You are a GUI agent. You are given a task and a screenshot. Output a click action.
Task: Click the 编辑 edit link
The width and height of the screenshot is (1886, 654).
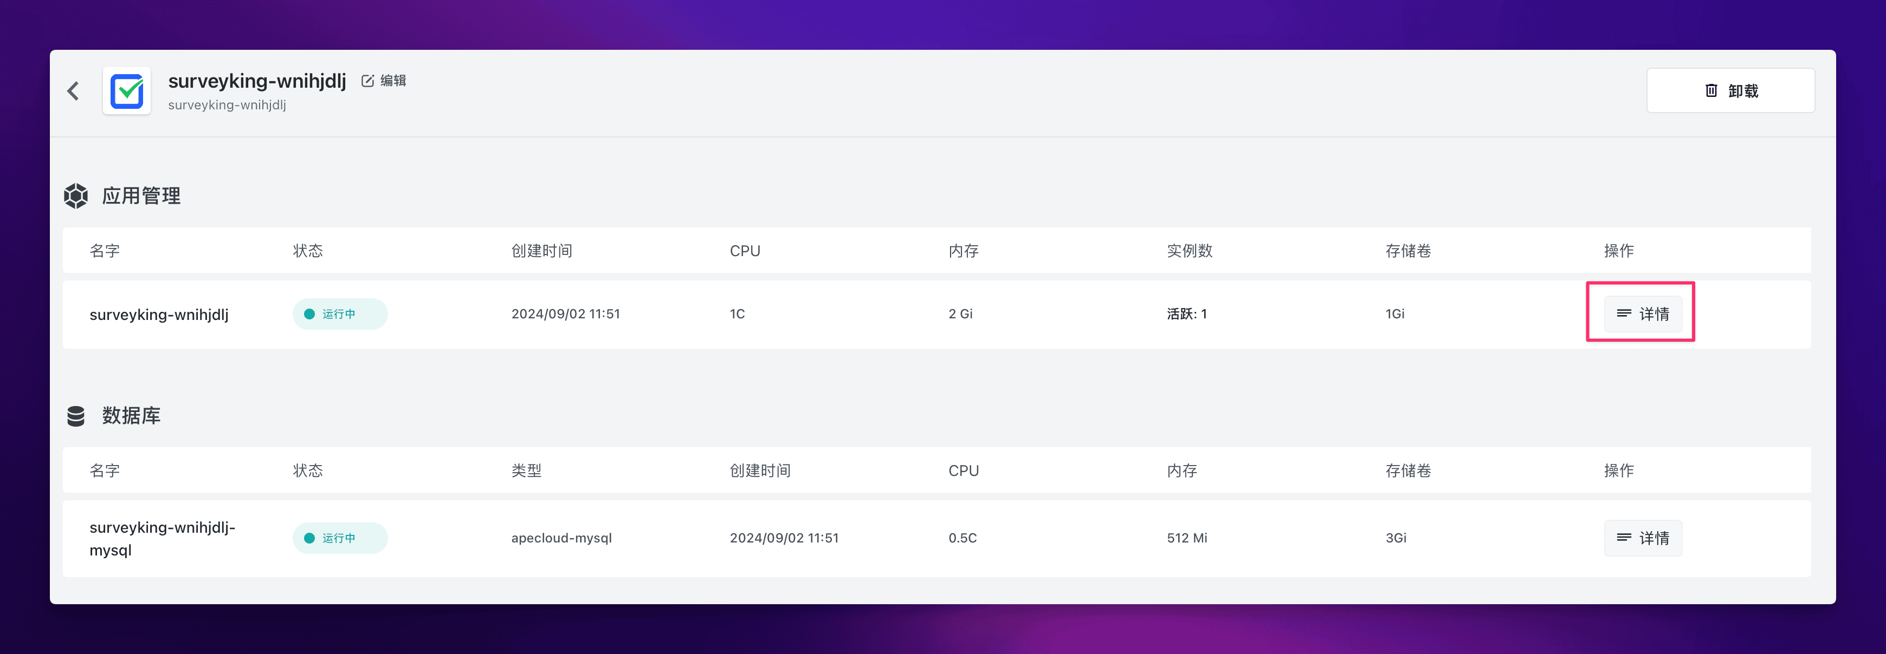[x=393, y=81]
